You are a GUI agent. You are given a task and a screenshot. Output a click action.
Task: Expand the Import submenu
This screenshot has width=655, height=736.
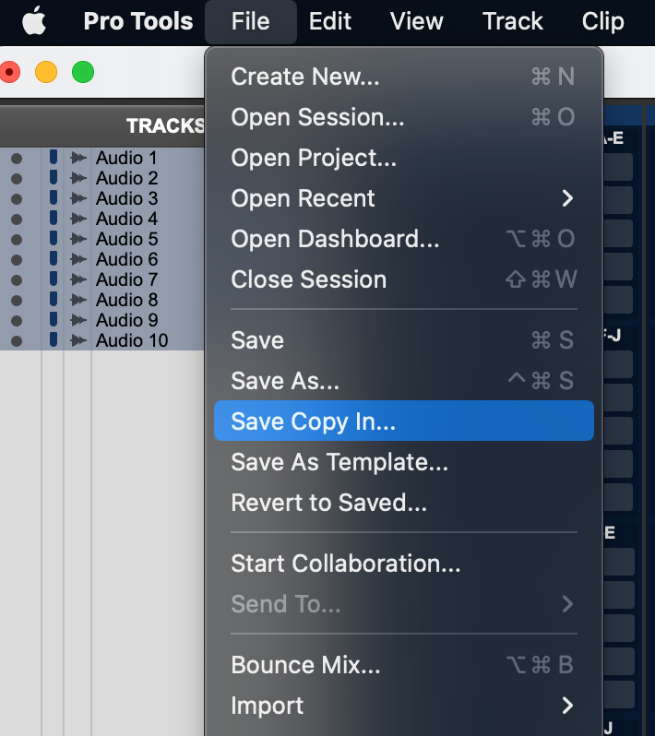tap(404, 706)
